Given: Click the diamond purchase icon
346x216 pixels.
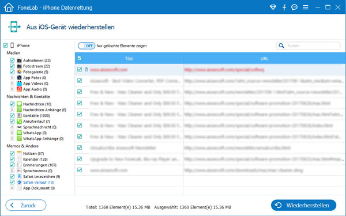Looking at the screenshot, I should tap(273, 7).
